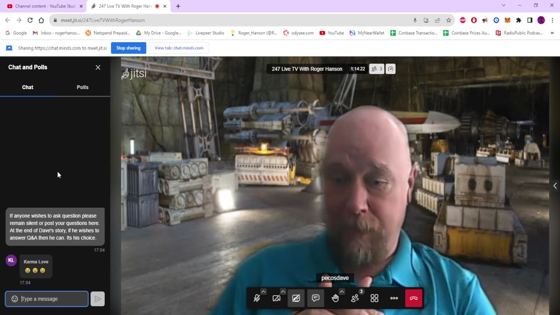560x315 pixels.
Task: Hang up the call with red button
Action: [414, 298]
